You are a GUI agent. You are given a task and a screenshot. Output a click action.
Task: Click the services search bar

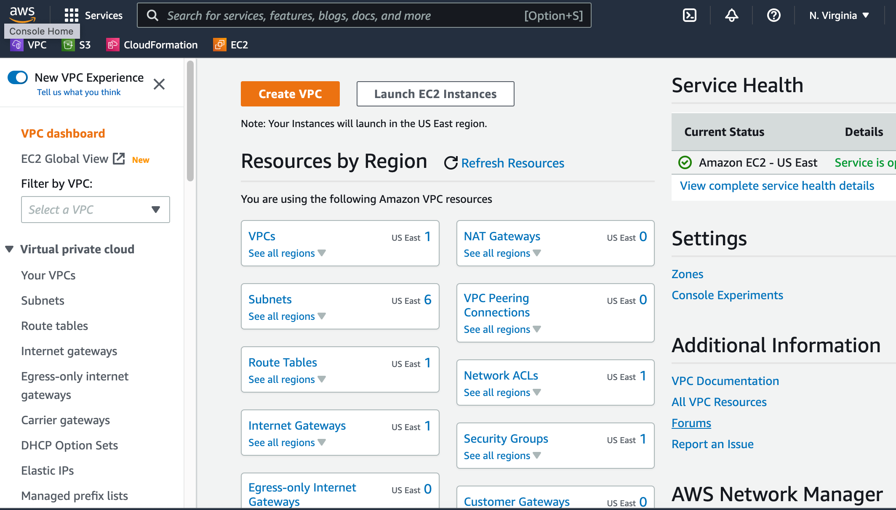pyautogui.click(x=337, y=15)
